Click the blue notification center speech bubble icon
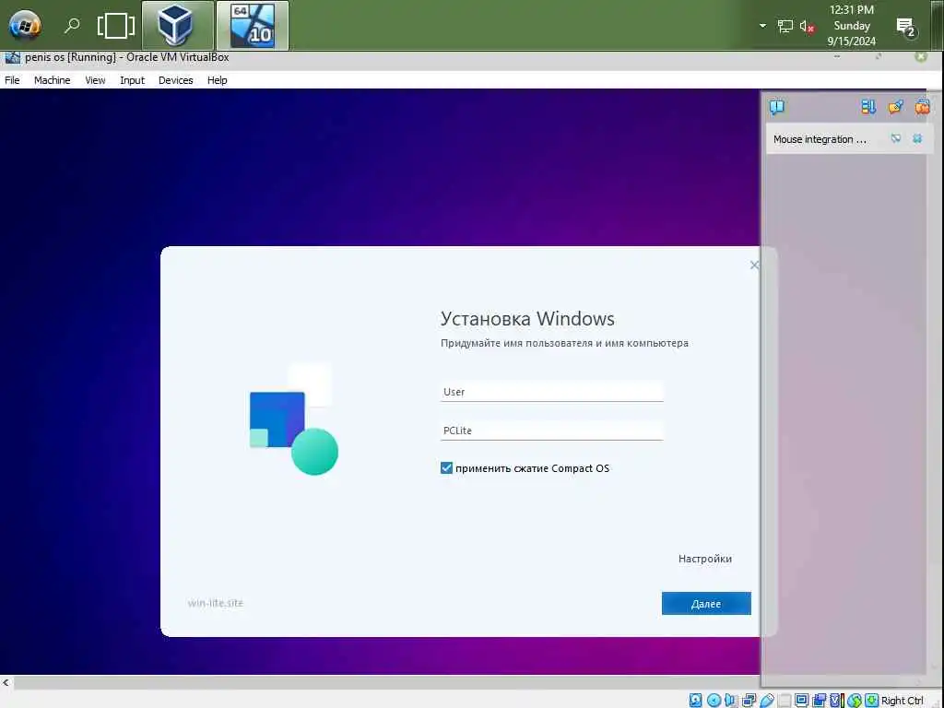 coord(776,107)
